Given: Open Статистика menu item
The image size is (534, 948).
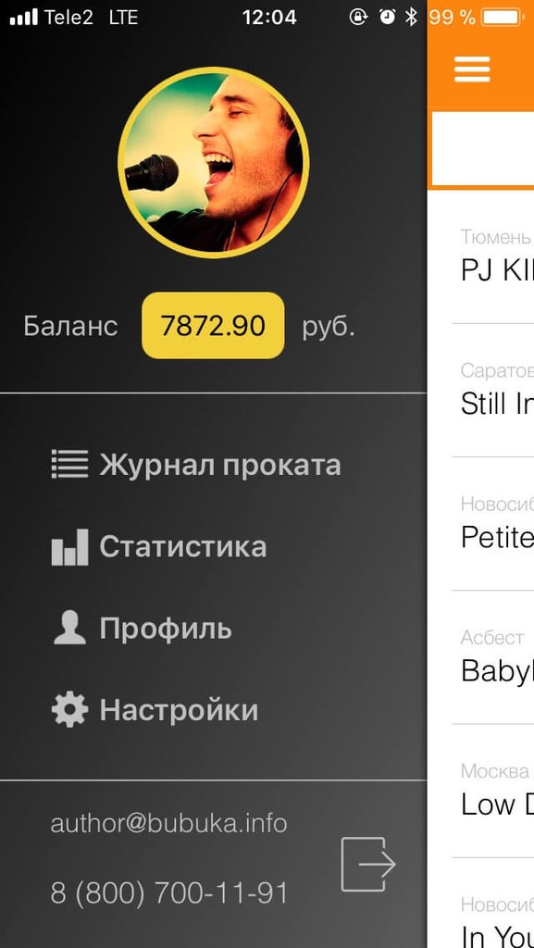Looking at the screenshot, I should coord(159,546).
